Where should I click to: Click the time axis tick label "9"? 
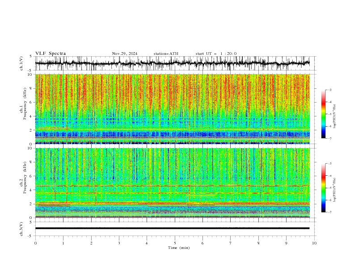[x=286, y=243]
